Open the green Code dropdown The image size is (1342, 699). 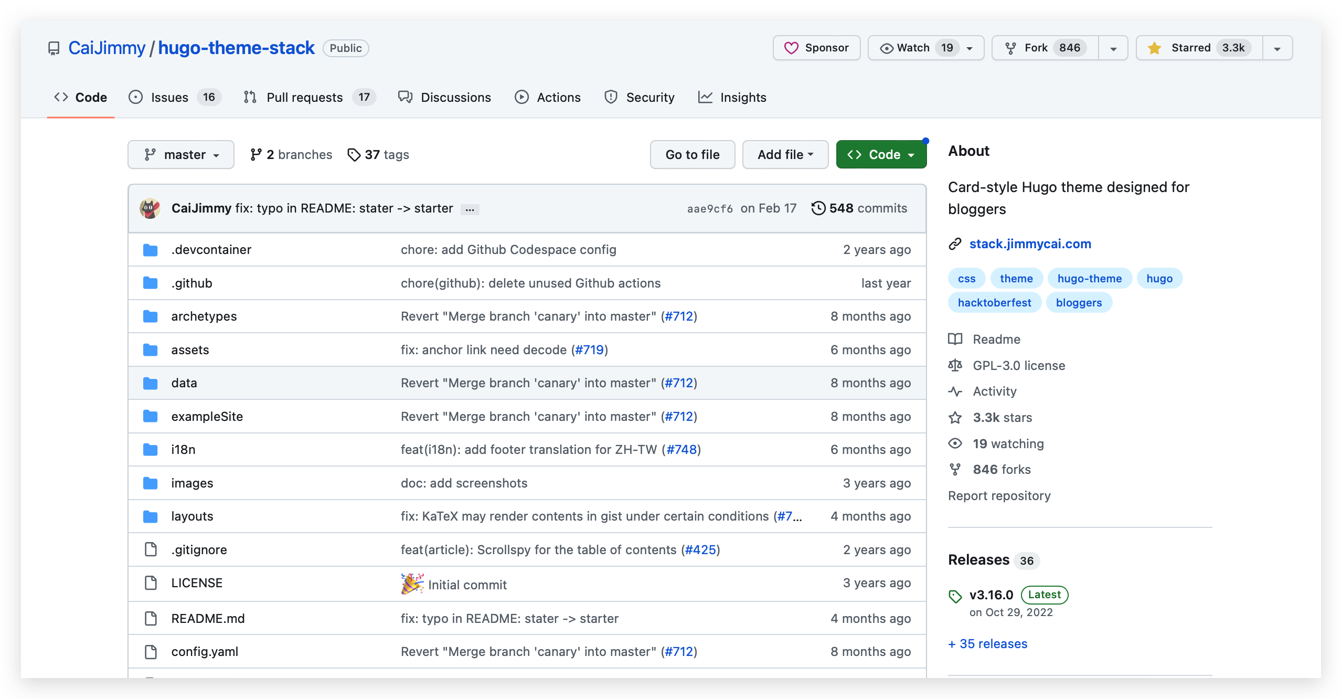pyautogui.click(x=881, y=155)
